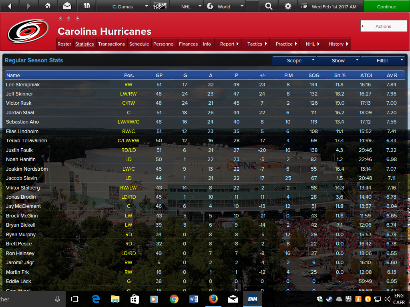This screenshot has width=410, height=307.
Task: Open the Filter dropdown
Action: point(382,61)
